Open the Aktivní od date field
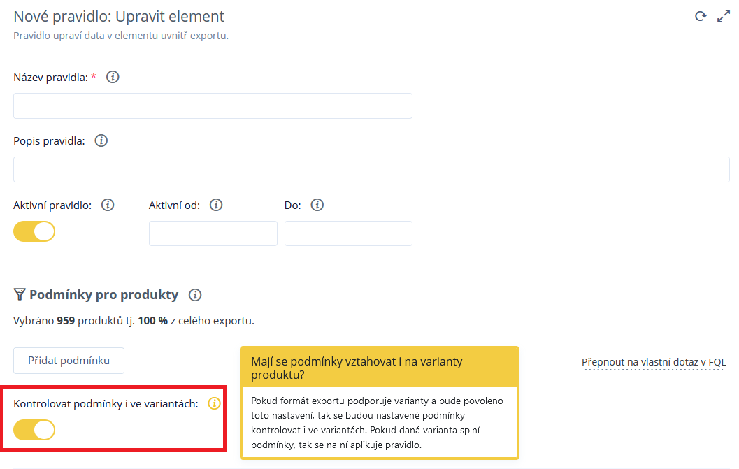Image resolution: width=739 pixels, height=469 pixels. 213,233
